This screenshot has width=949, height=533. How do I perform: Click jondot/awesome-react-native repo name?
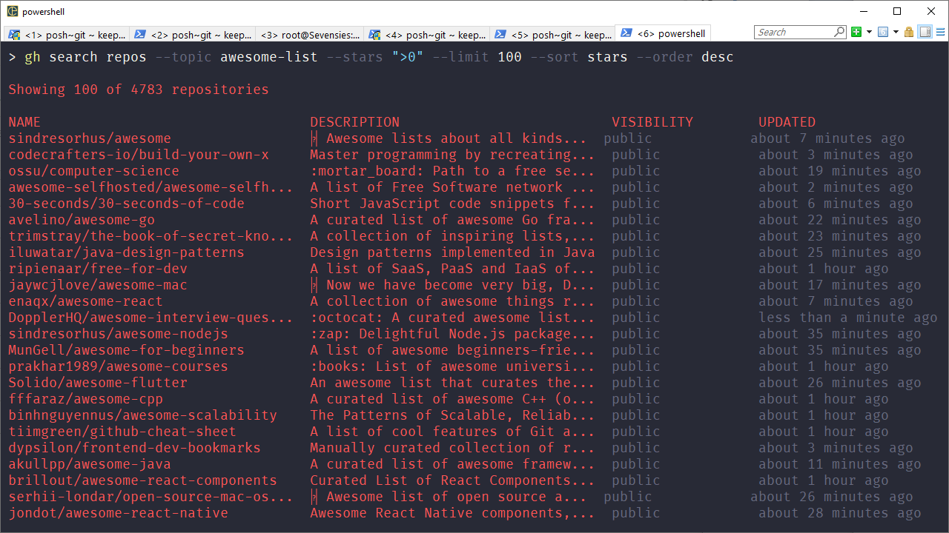[x=118, y=513]
